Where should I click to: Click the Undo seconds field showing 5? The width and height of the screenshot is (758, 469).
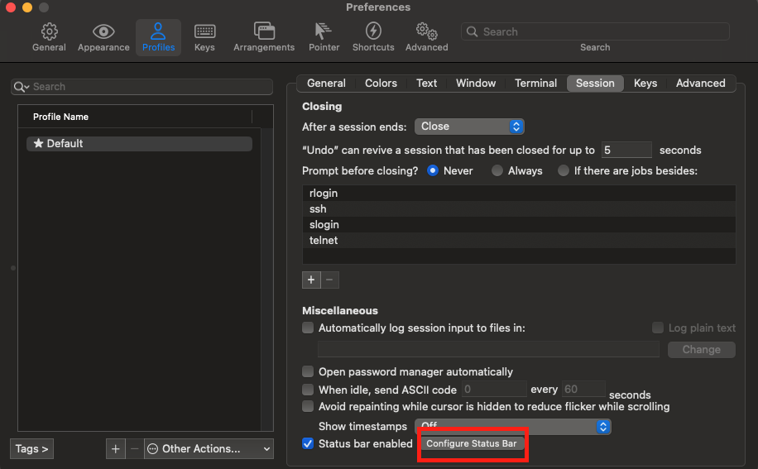[626, 151]
